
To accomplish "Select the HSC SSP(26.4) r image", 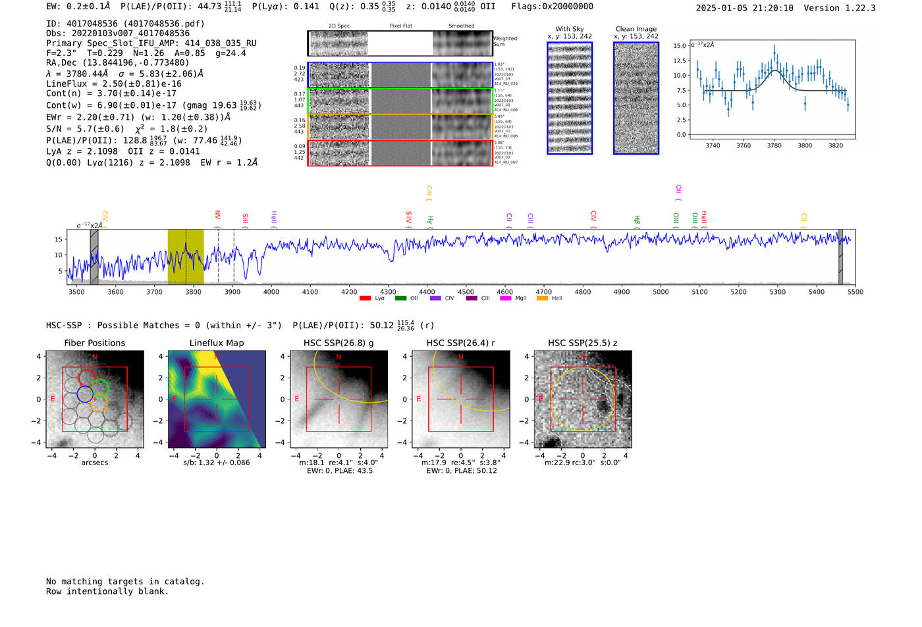I will pos(461,399).
